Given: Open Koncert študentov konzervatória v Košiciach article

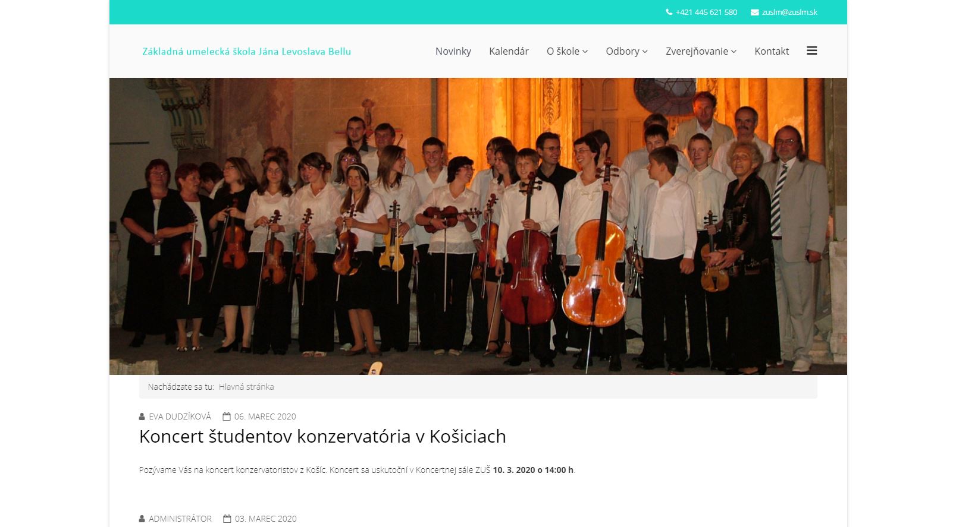Looking at the screenshot, I should pos(322,436).
